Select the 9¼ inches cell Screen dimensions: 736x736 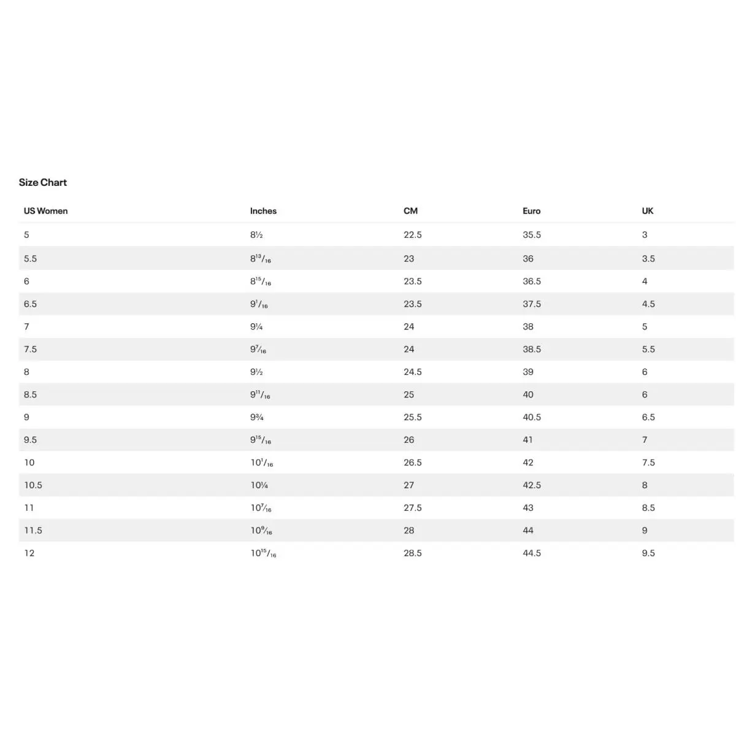256,327
